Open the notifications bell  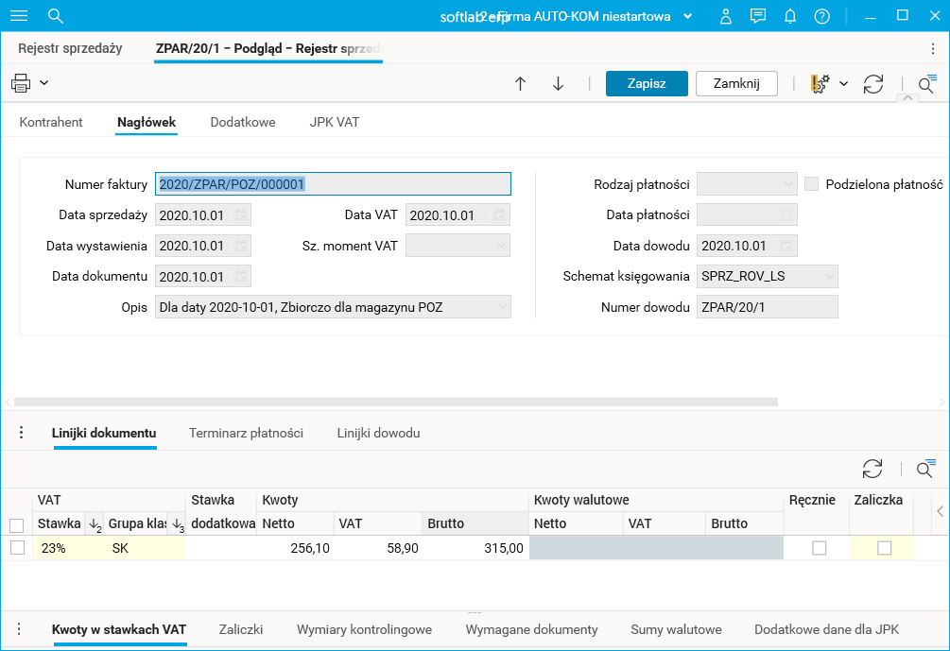[x=790, y=16]
